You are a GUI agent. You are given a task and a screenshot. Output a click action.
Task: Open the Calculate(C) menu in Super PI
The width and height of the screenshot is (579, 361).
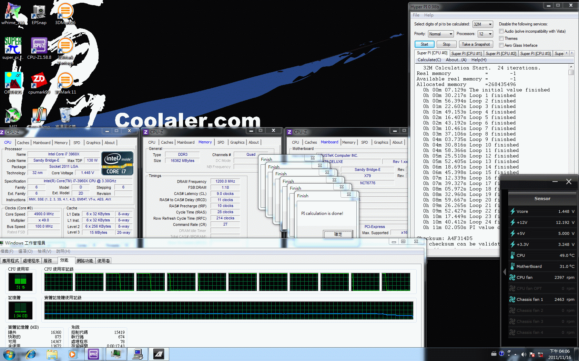point(429,60)
